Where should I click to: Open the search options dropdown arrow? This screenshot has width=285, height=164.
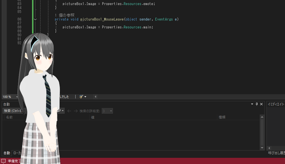62,111
